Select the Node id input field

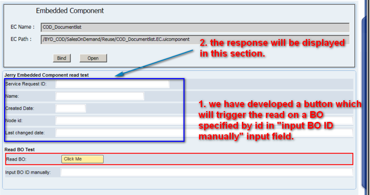[204, 121]
